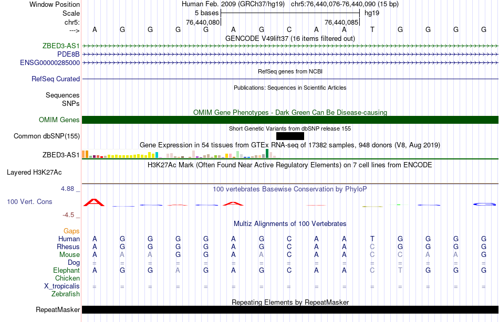Click the Layered H3K27Ac track label
499x322 pixels.
34,173
